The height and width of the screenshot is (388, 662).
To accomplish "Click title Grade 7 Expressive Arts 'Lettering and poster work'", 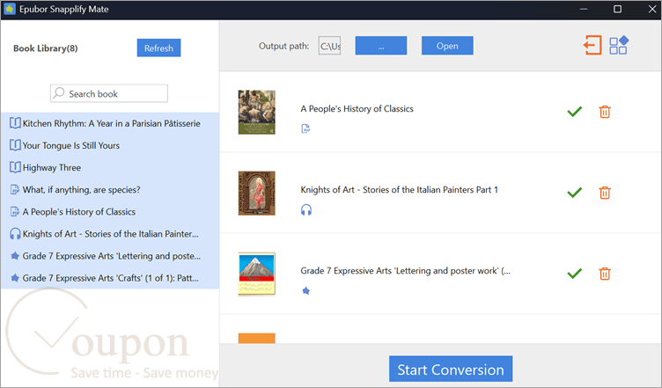I will click(x=405, y=271).
